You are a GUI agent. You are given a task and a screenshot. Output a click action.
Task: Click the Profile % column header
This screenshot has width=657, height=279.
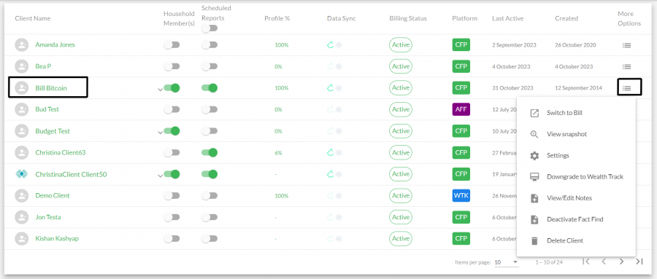coord(277,18)
